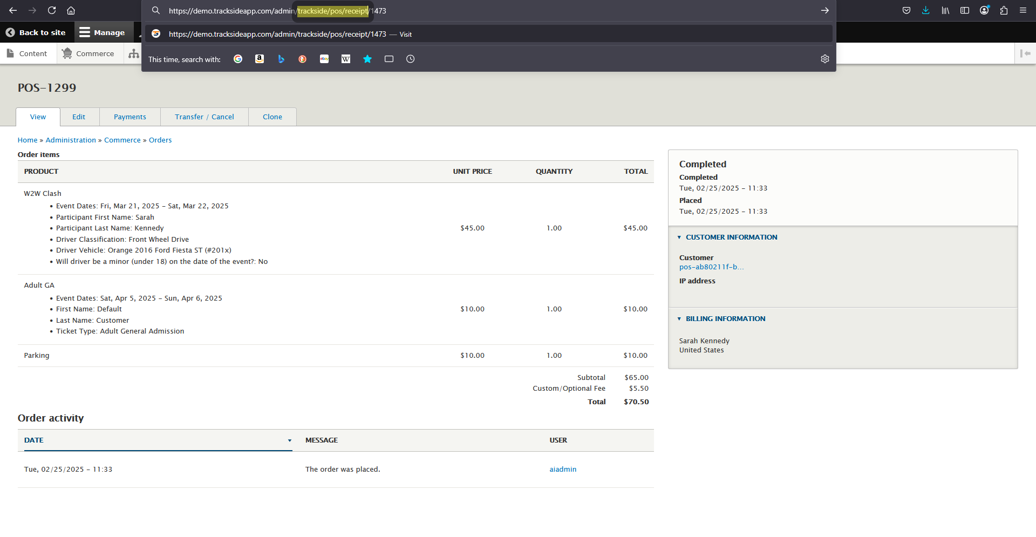The image size is (1036, 537).
Task: Follow the Commerce breadcrumb link
Action: click(x=122, y=140)
